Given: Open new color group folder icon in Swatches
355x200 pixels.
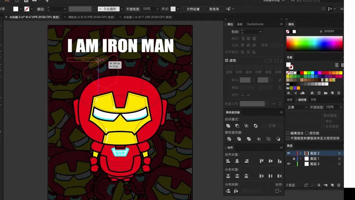Looking at the screenshot, I should pyautogui.click(x=325, y=93).
